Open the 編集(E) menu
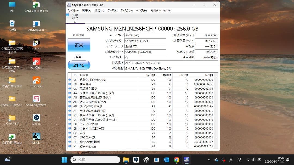Screen dimensions: 294x165 (87, 11)
